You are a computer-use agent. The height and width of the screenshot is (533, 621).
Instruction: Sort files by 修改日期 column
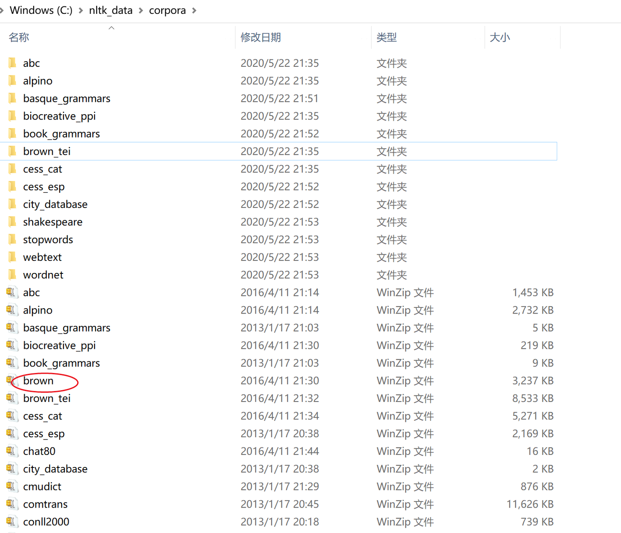tap(260, 37)
